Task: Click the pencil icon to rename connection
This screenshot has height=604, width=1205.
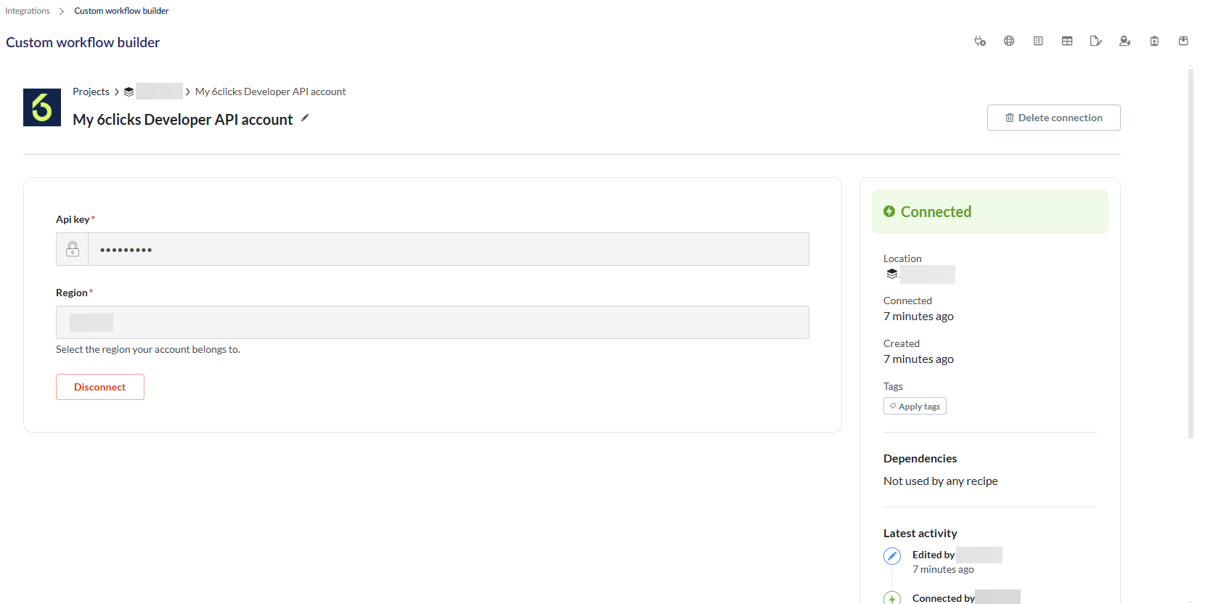Action: coord(305,118)
